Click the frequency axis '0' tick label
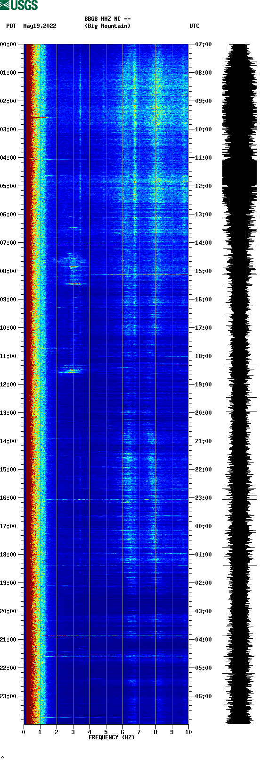The height and width of the screenshot is (762, 260). [24, 732]
